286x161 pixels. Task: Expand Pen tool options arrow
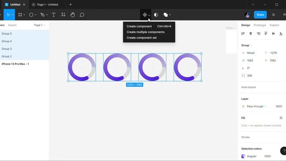(x=47, y=15)
